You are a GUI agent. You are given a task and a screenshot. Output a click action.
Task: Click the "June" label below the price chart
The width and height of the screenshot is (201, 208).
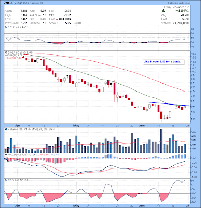click(142, 125)
